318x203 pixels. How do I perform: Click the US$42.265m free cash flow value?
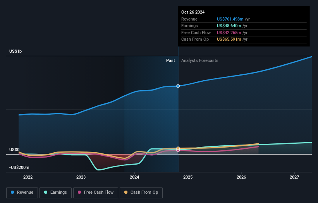click(229, 33)
